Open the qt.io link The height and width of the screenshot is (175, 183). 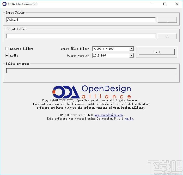pyautogui.click(x=129, y=118)
